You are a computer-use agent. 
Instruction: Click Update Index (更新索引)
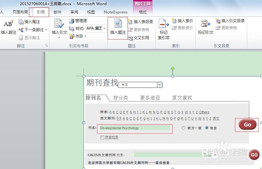tap(182, 28)
